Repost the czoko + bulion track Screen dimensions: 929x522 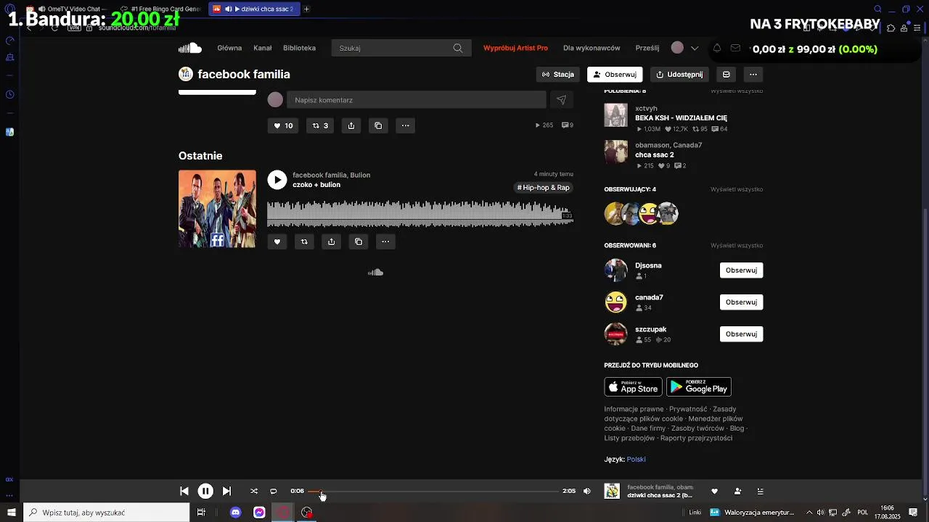pyautogui.click(x=304, y=241)
